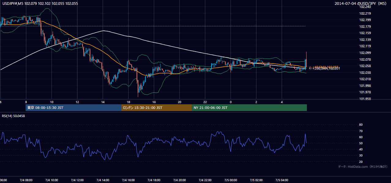Click price axis label 102.179

365,27
